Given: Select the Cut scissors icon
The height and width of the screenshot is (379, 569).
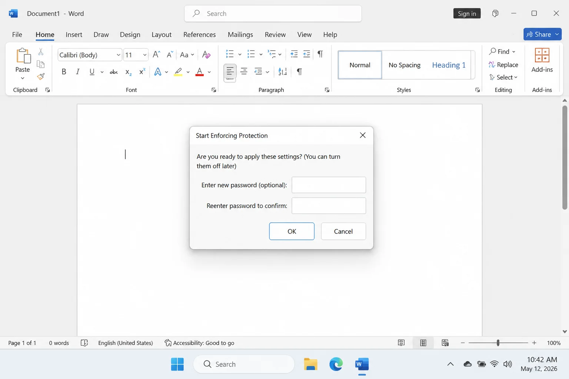Looking at the screenshot, I should tap(41, 52).
